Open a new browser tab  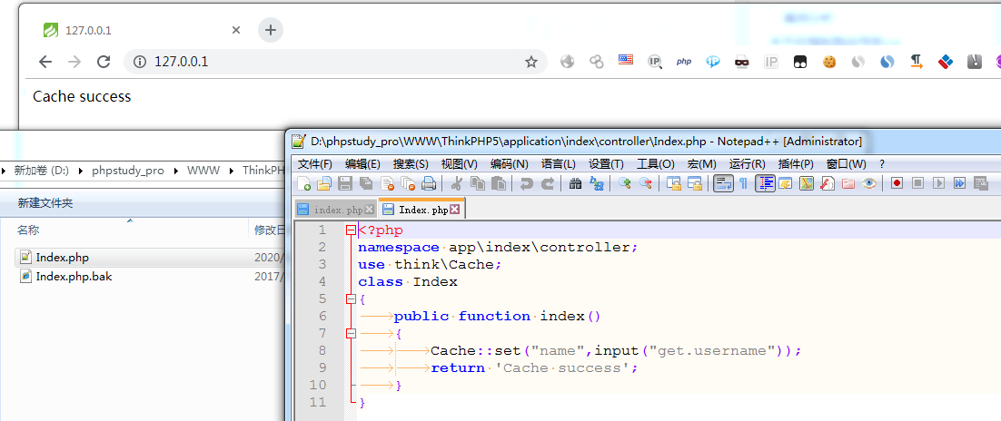[271, 29]
